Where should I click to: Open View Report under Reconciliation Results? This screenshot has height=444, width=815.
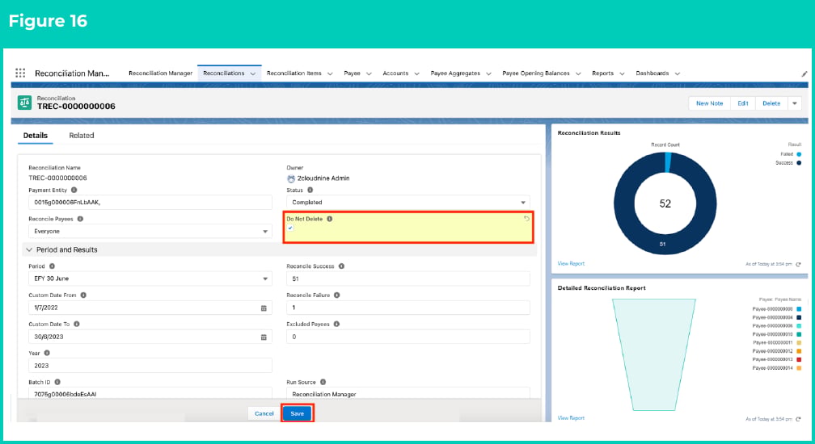point(571,264)
